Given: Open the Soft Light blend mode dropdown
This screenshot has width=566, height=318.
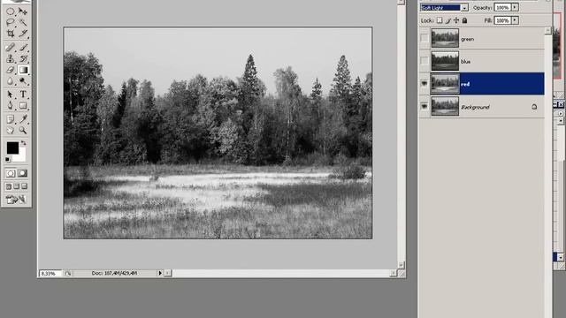Looking at the screenshot, I should [x=464, y=8].
